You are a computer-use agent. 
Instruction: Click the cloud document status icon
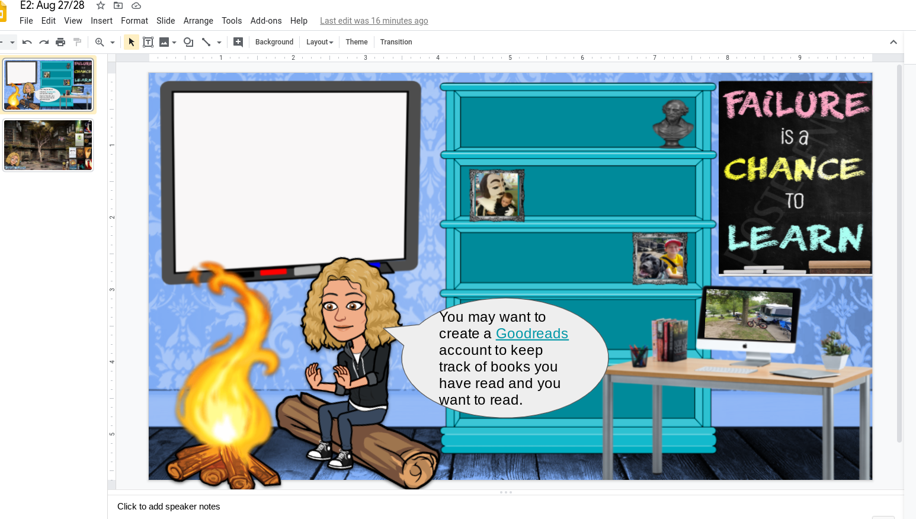(136, 5)
